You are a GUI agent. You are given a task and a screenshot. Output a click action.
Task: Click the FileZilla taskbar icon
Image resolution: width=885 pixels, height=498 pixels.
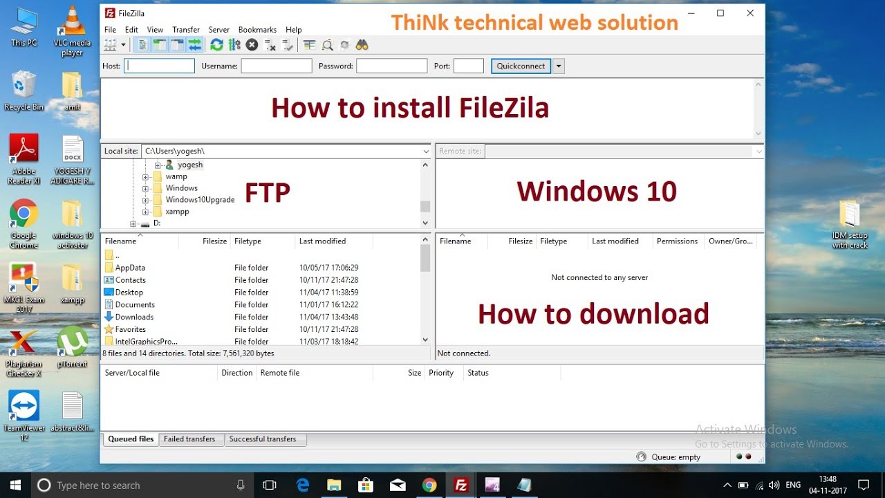click(x=460, y=485)
